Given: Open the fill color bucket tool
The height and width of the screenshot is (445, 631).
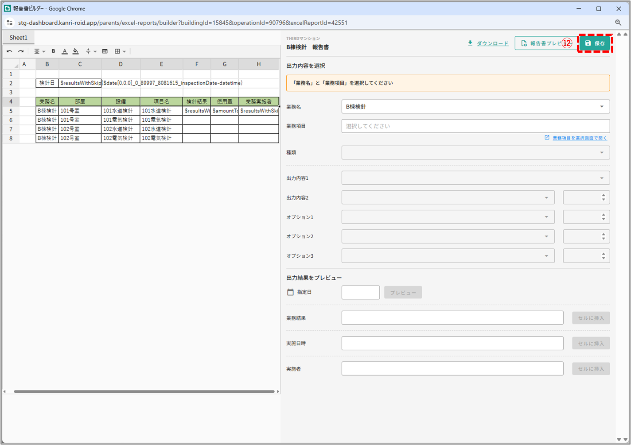Looking at the screenshot, I should click(76, 51).
